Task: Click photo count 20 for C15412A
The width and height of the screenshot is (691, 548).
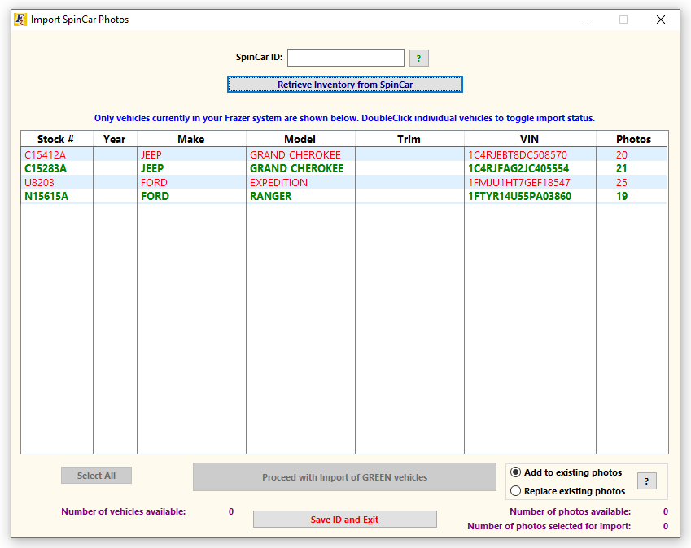Action: pos(622,155)
